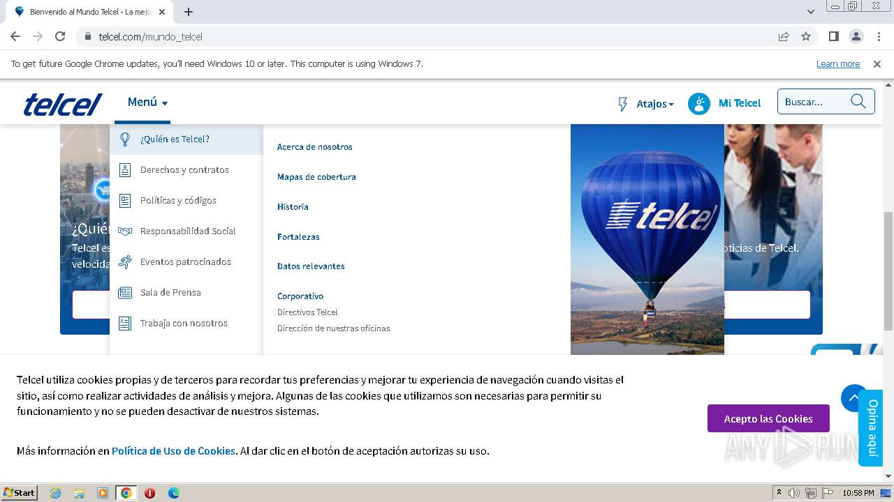894x502 pixels.
Task: Click the Políticas y códigos icon
Action: coord(125,201)
